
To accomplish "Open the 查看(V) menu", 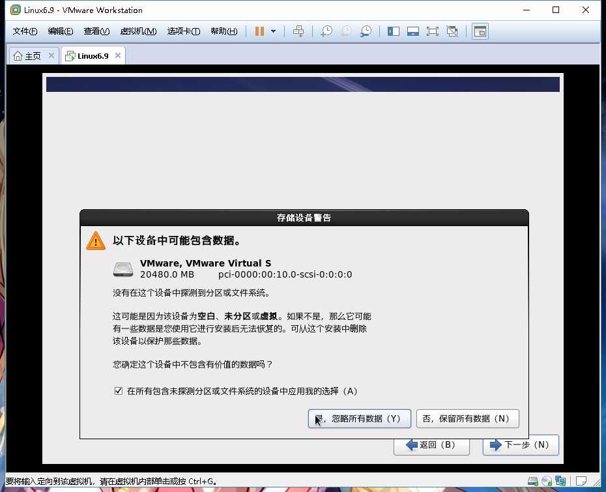I will pyautogui.click(x=96, y=31).
